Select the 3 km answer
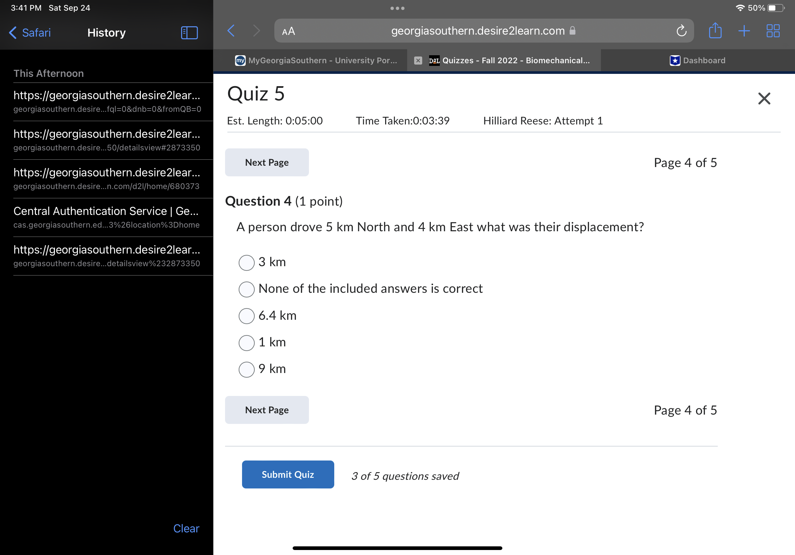Image resolution: width=795 pixels, height=555 pixels. [x=247, y=262]
